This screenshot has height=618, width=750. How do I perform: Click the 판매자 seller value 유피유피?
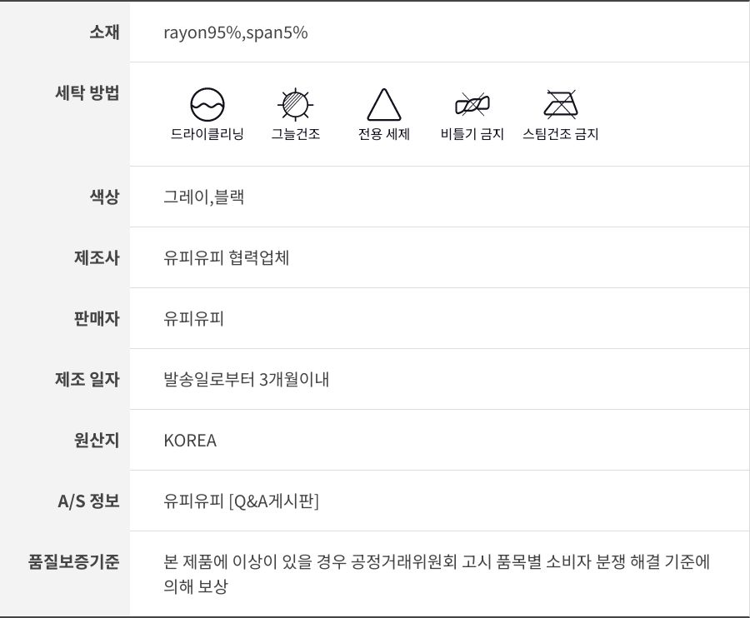tap(194, 319)
